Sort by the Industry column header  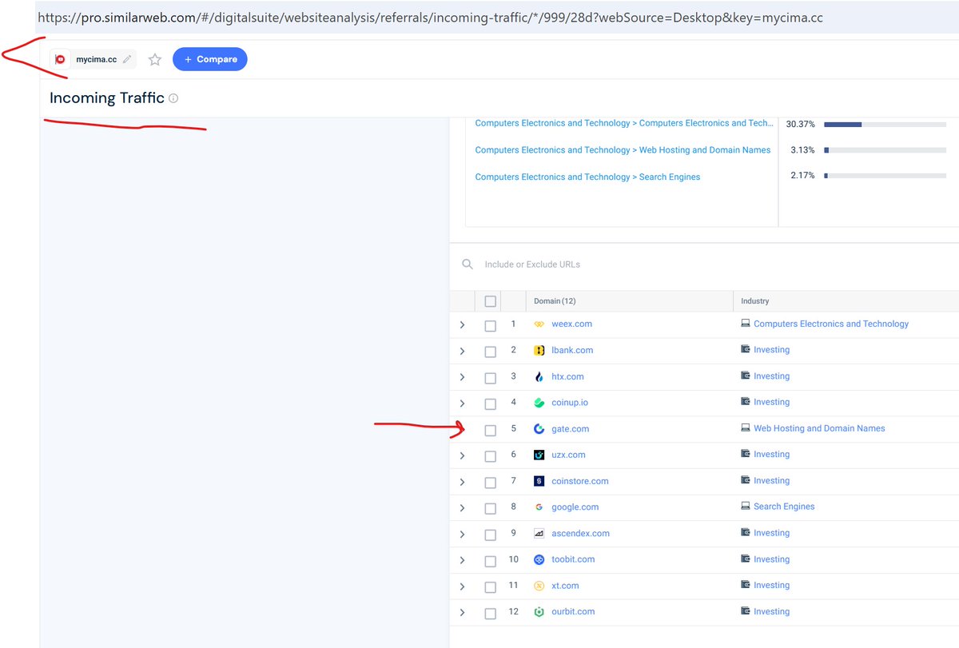(754, 301)
